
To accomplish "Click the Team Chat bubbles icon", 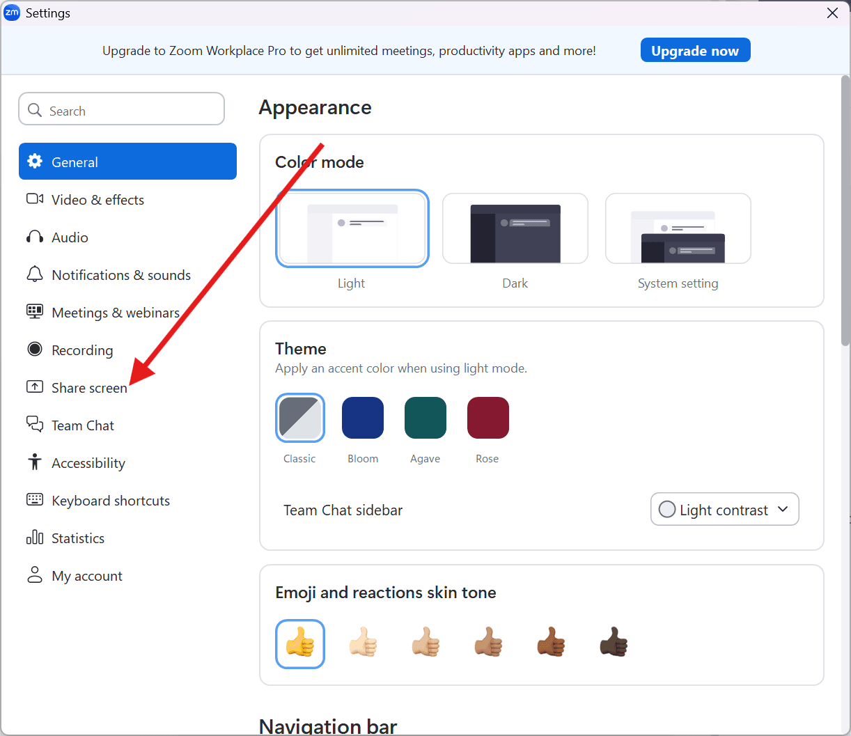I will click(35, 424).
